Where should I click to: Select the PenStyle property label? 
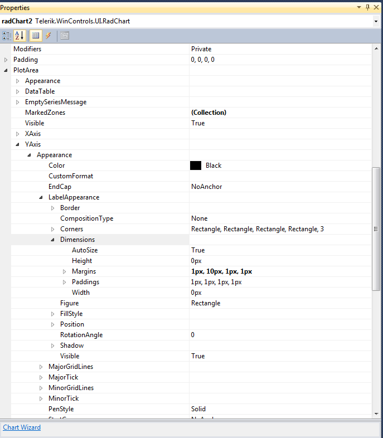coord(61,409)
